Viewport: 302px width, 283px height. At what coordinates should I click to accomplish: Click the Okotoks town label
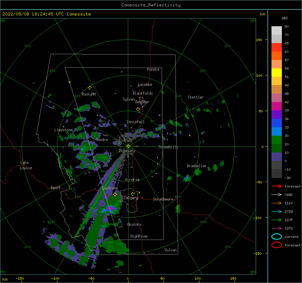[134, 224]
